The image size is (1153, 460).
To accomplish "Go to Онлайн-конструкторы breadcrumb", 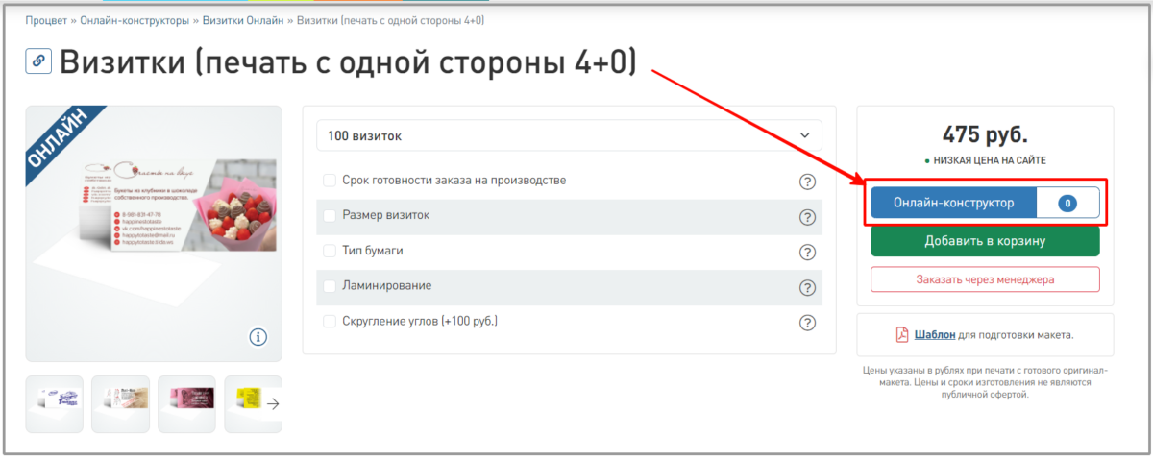I will tap(122, 19).
